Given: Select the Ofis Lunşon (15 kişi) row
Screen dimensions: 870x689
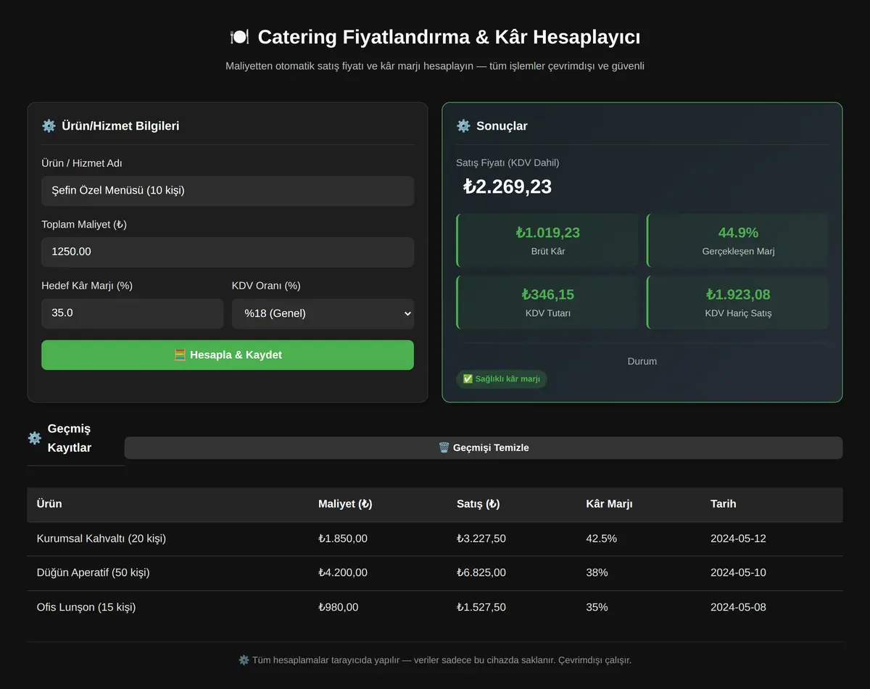Looking at the screenshot, I should [435, 607].
